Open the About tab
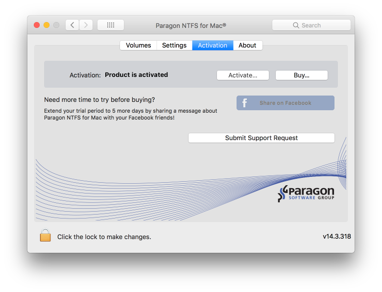Viewport: 382px width, 292px height. tap(247, 46)
